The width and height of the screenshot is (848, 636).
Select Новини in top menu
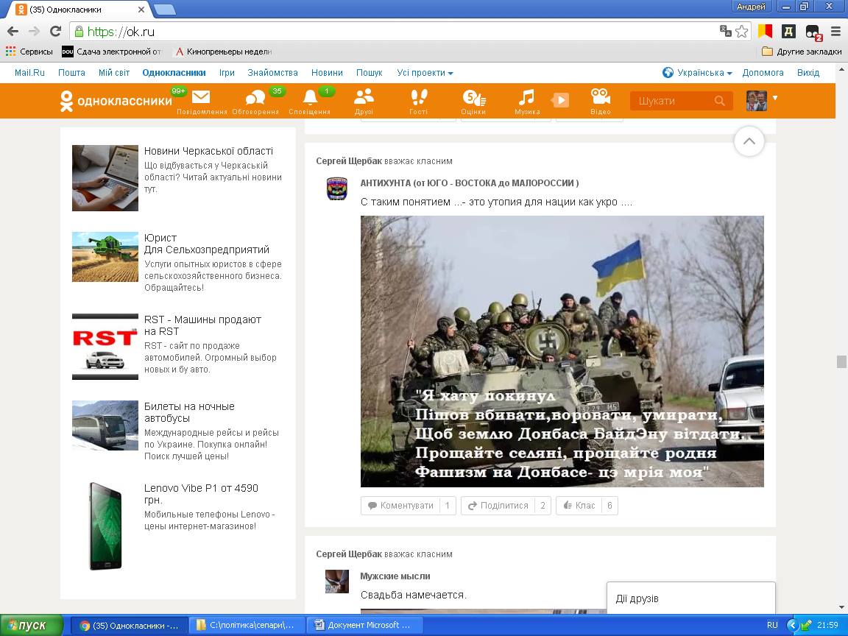pyautogui.click(x=327, y=73)
